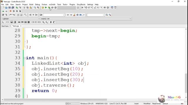188x105 pixels.
Task: Expand the second toolbar search combo box
Action: [103, 15]
